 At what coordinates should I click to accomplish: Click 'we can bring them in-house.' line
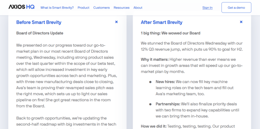pos(182,116)
